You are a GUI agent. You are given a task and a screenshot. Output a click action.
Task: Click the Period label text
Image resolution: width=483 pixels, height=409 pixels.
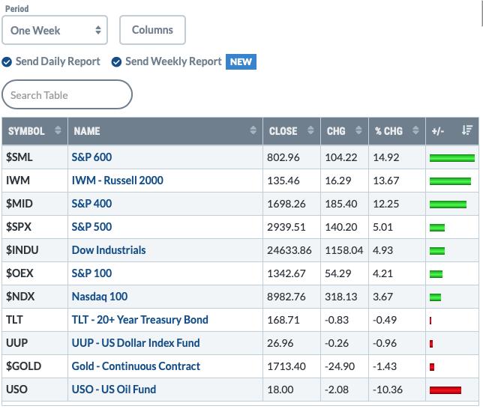[17, 9]
